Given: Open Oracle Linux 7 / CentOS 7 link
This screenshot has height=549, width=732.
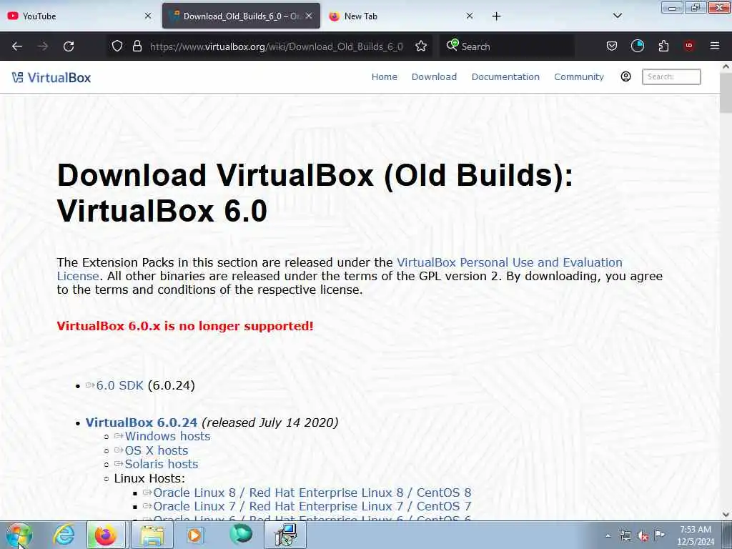Looking at the screenshot, I should tap(312, 506).
